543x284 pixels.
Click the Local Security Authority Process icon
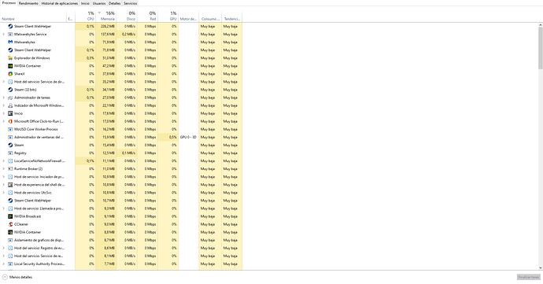pos(10,264)
